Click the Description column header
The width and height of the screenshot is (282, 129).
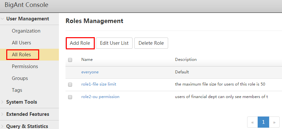(x=186, y=59)
